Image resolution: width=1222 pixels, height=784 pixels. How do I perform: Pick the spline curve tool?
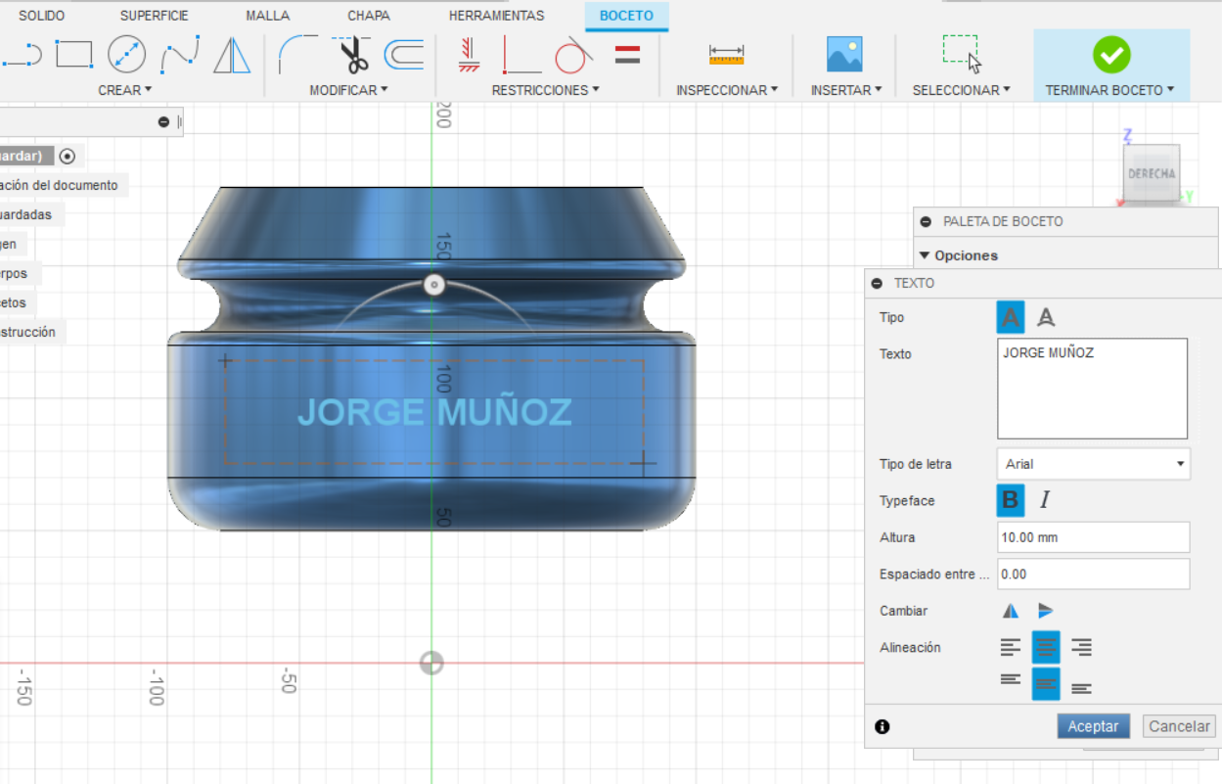[x=180, y=55]
